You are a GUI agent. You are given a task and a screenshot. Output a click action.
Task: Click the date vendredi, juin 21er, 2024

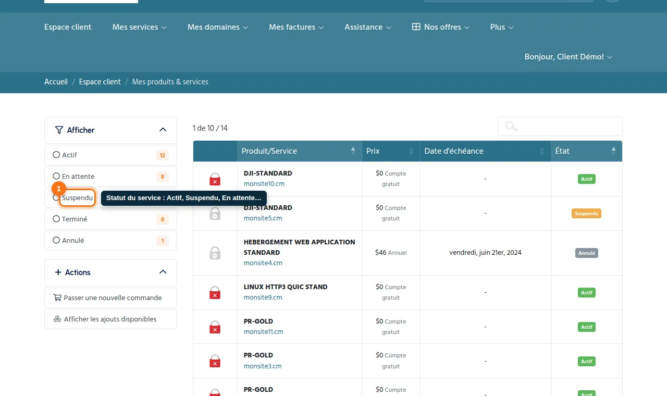point(485,253)
